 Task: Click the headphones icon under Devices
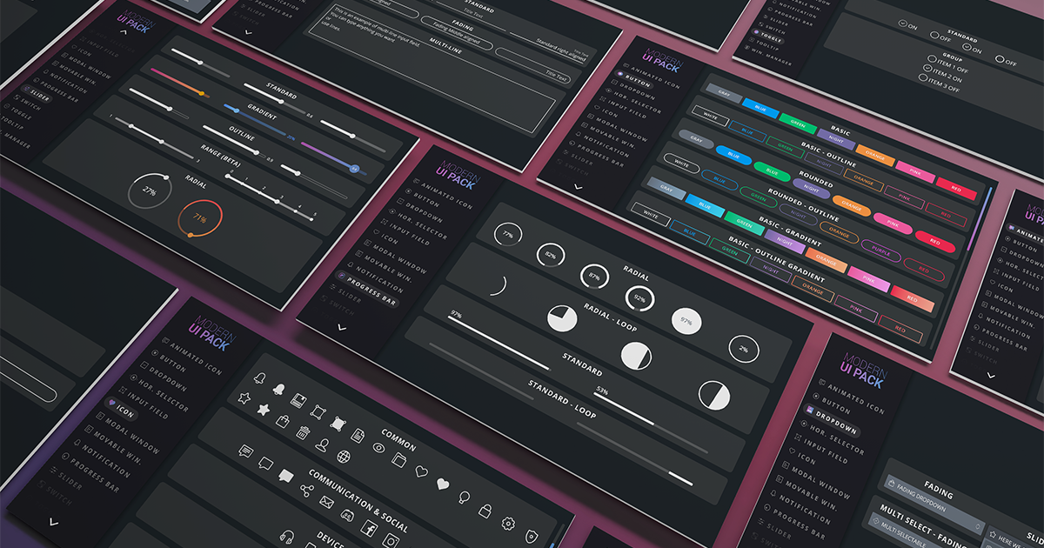point(287,537)
